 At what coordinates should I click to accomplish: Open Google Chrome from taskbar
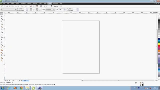point(21,88)
